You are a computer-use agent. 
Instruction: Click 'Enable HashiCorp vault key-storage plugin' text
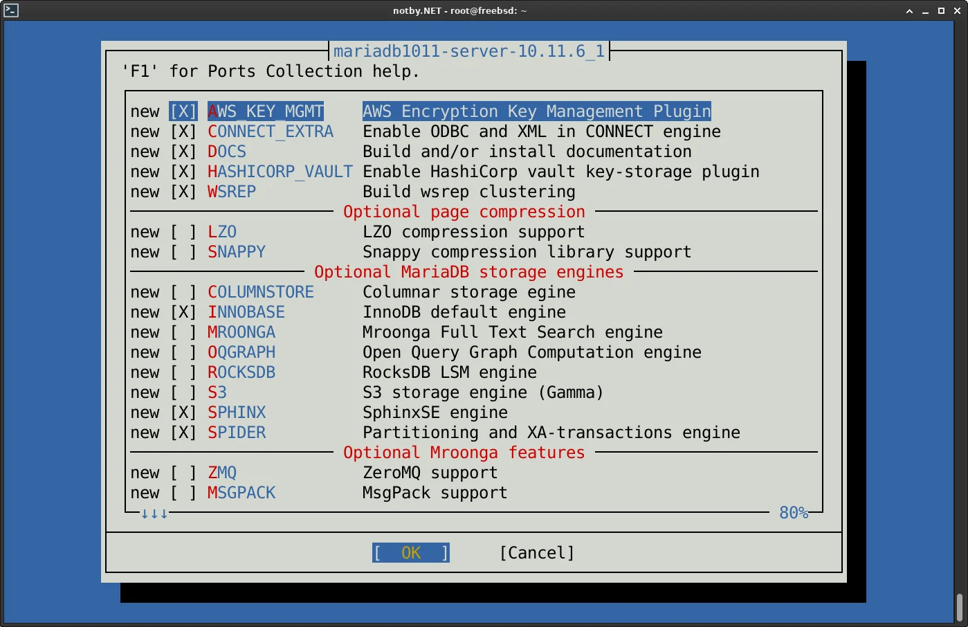pos(561,172)
